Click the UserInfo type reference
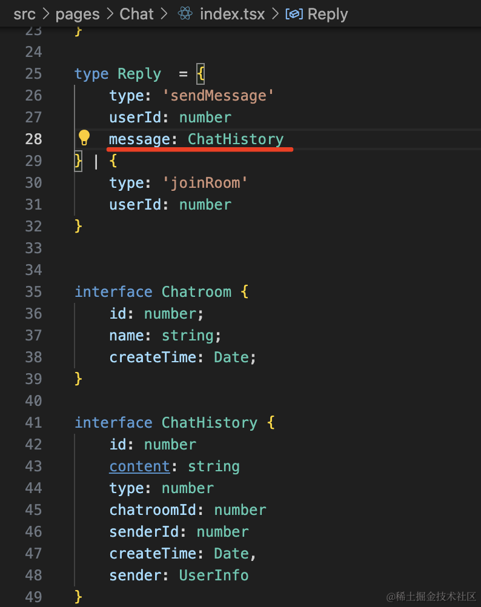The image size is (481, 607). 213,575
